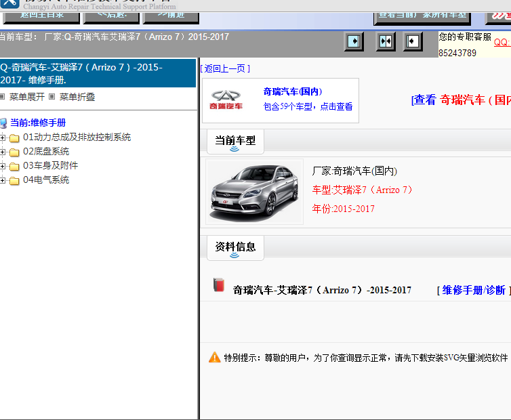The height and width of the screenshot is (420, 511).
Task: Select the 当前:维修手册 label
Action: coord(38,123)
